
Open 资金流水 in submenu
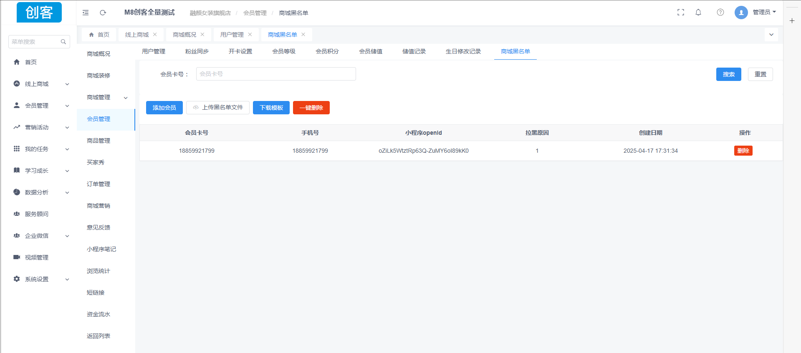99,314
